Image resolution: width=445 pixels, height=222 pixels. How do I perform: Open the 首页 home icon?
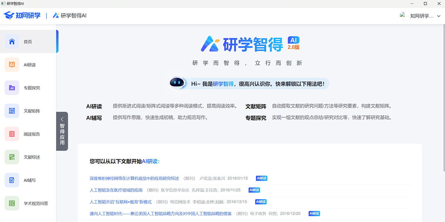click(12, 41)
